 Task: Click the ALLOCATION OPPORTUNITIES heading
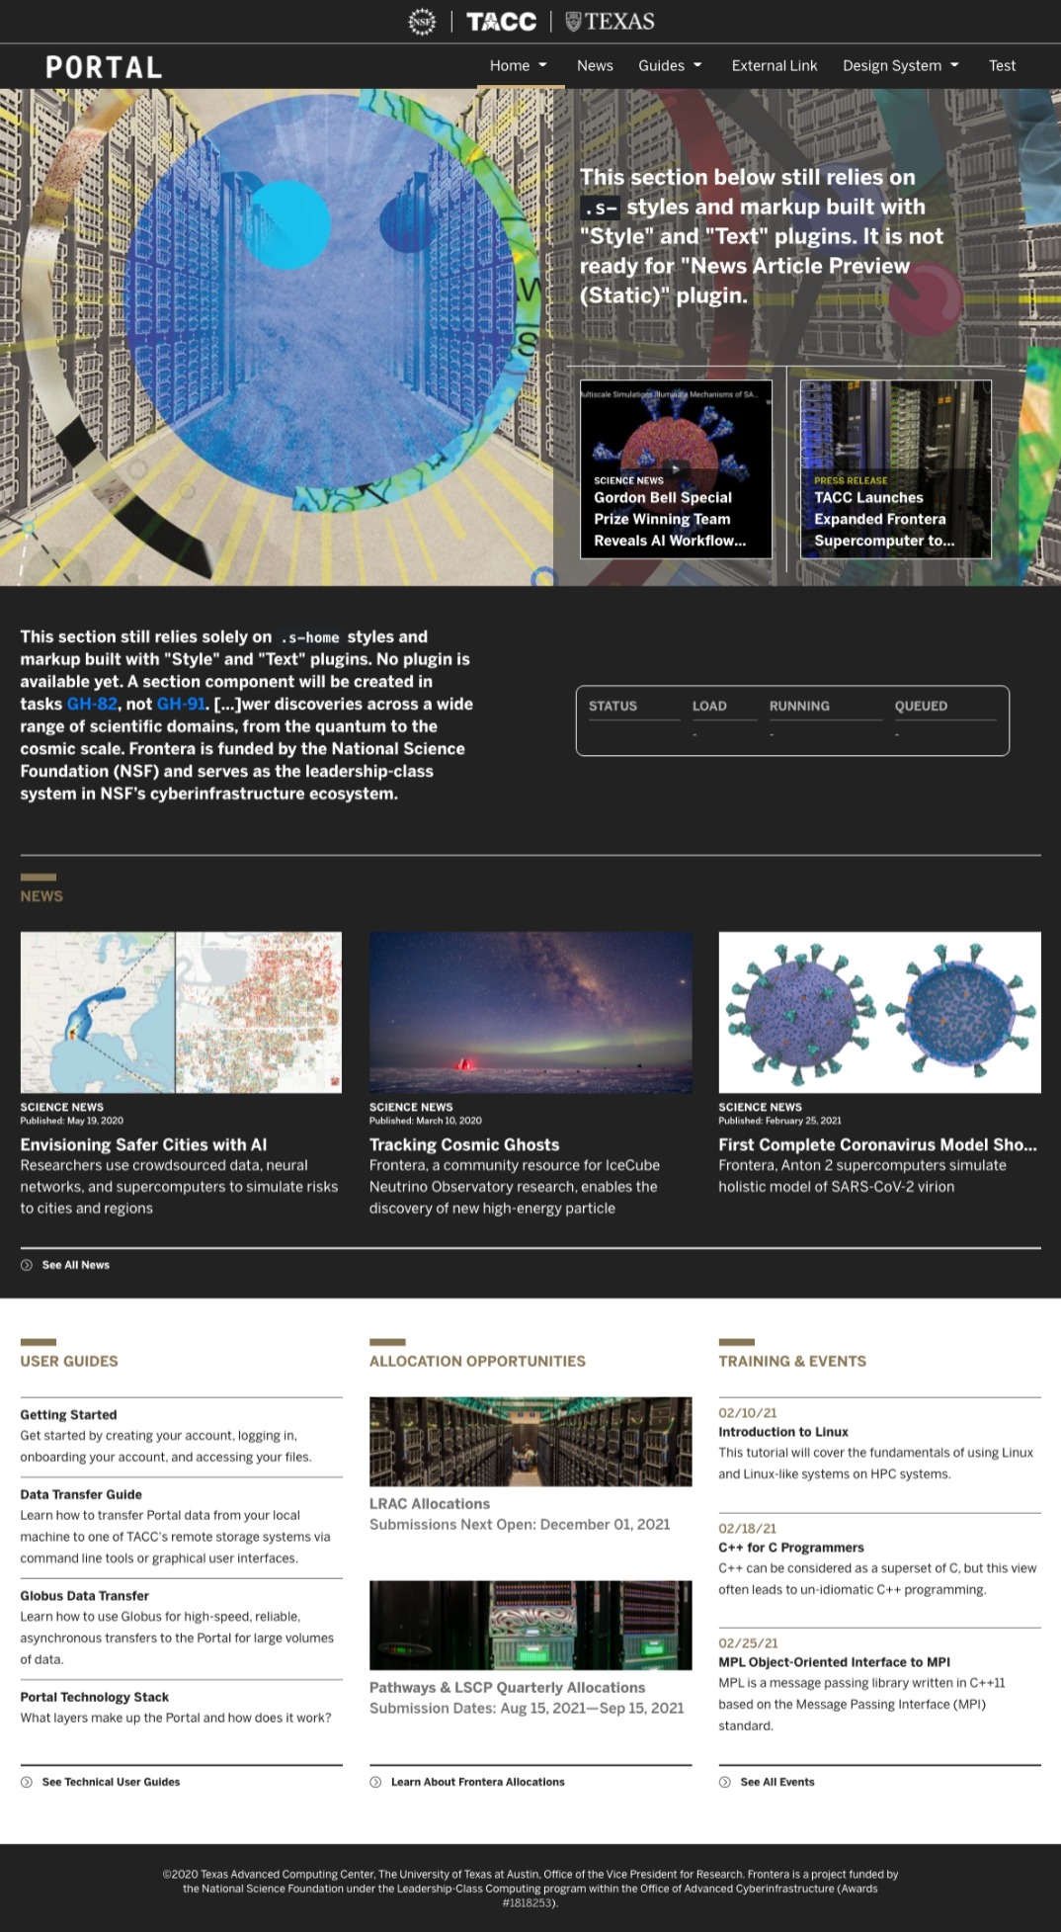pos(477,1361)
